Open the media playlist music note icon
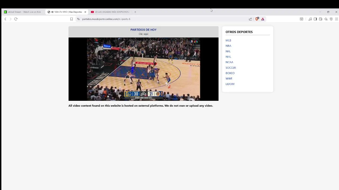Screen dimensions: 339x190 [310, 19]
